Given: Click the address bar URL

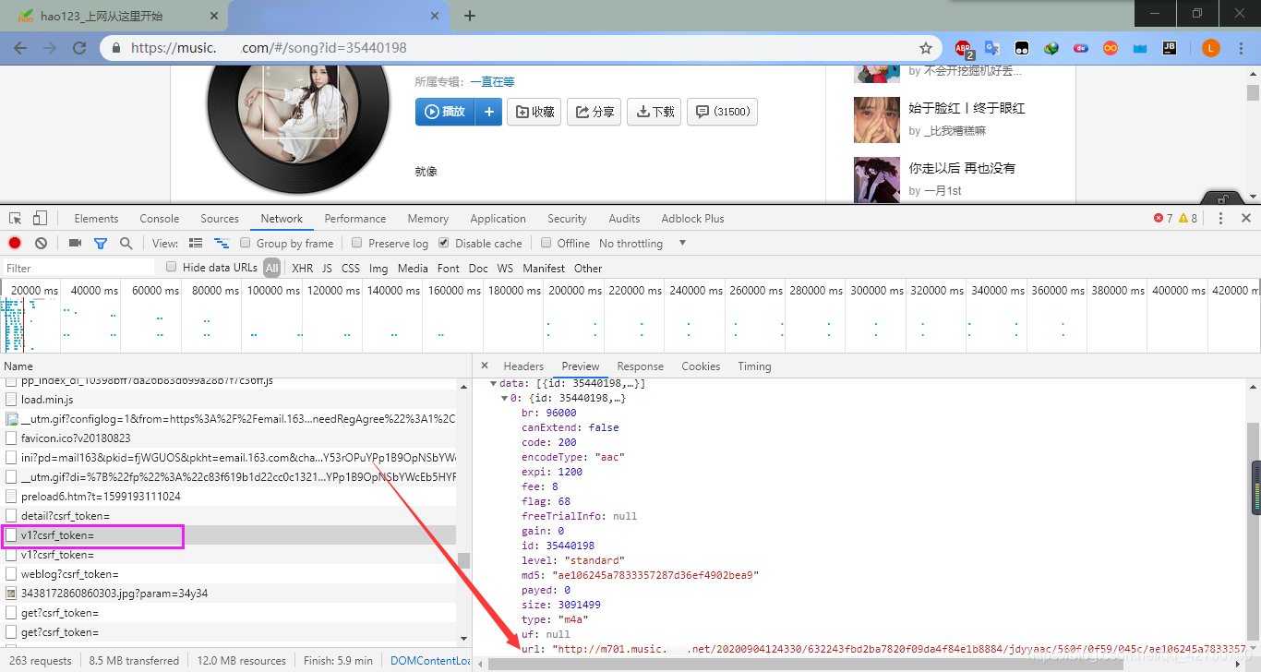Looking at the screenshot, I should [269, 48].
